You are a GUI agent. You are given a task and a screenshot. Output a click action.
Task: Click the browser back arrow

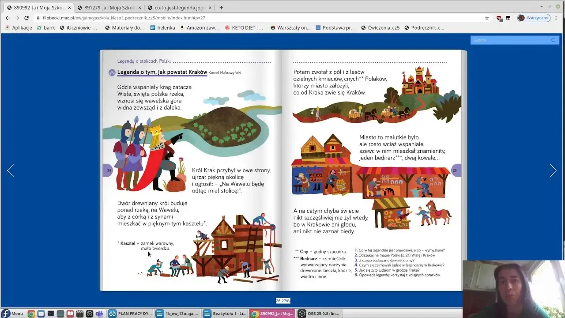tap(8, 18)
